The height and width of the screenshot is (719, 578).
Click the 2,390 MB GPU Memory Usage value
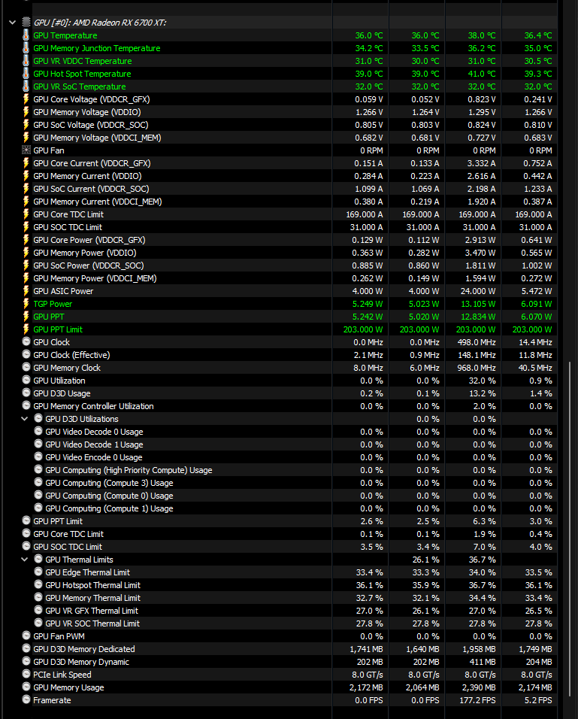pyautogui.click(x=479, y=687)
